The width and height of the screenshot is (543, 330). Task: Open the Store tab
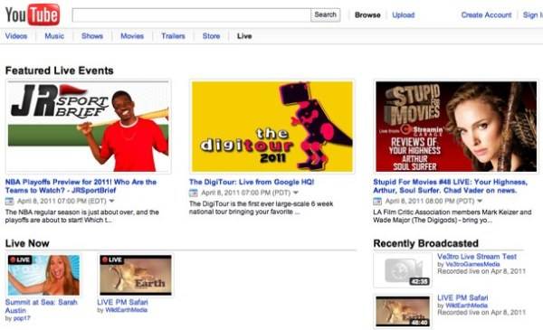[211, 36]
